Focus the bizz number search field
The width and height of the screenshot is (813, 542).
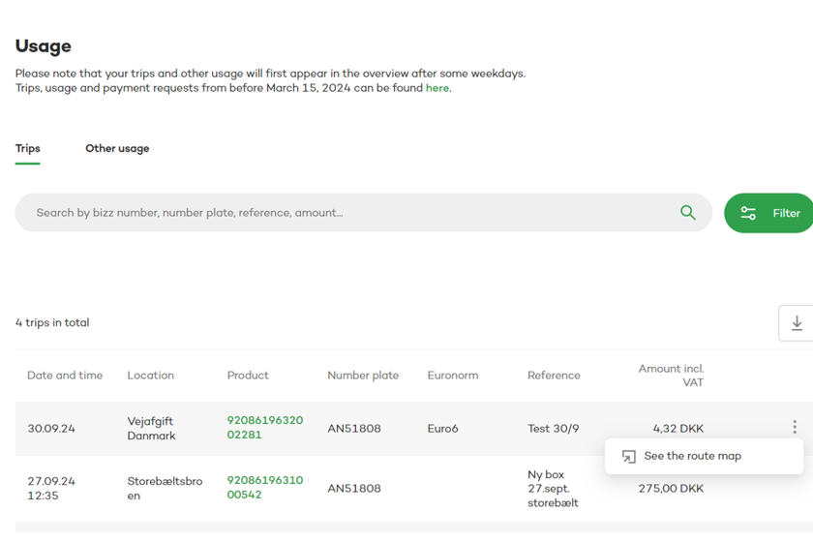coord(348,213)
